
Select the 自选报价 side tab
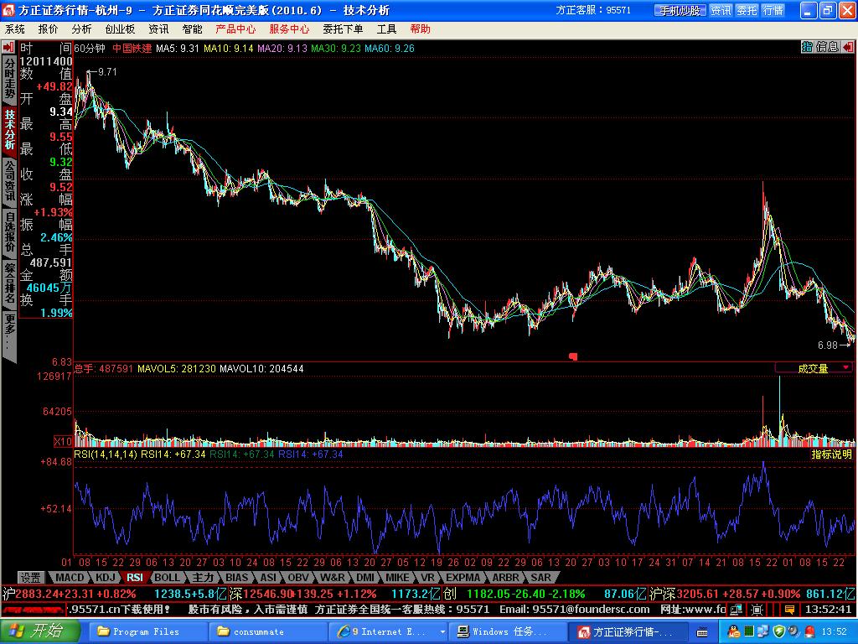pyautogui.click(x=9, y=232)
